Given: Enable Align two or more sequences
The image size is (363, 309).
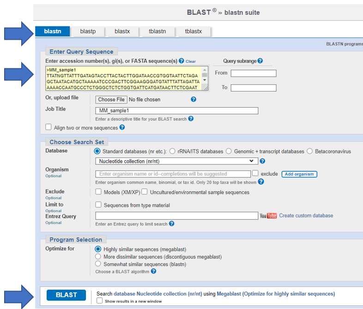Looking at the screenshot, I should (48, 127).
